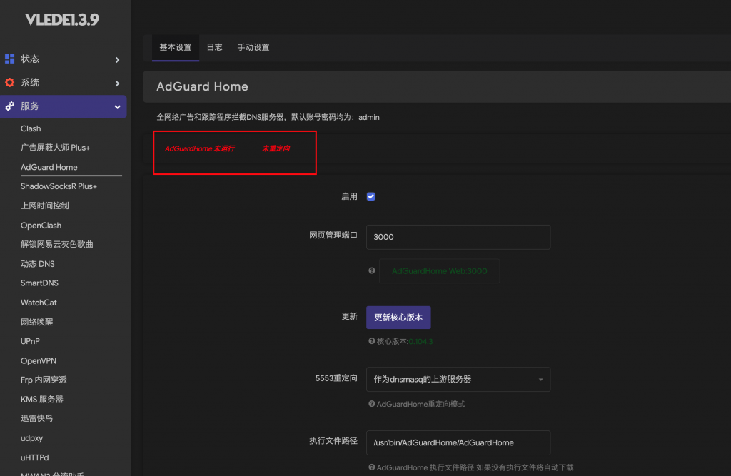Open the 状态 menu

point(64,59)
